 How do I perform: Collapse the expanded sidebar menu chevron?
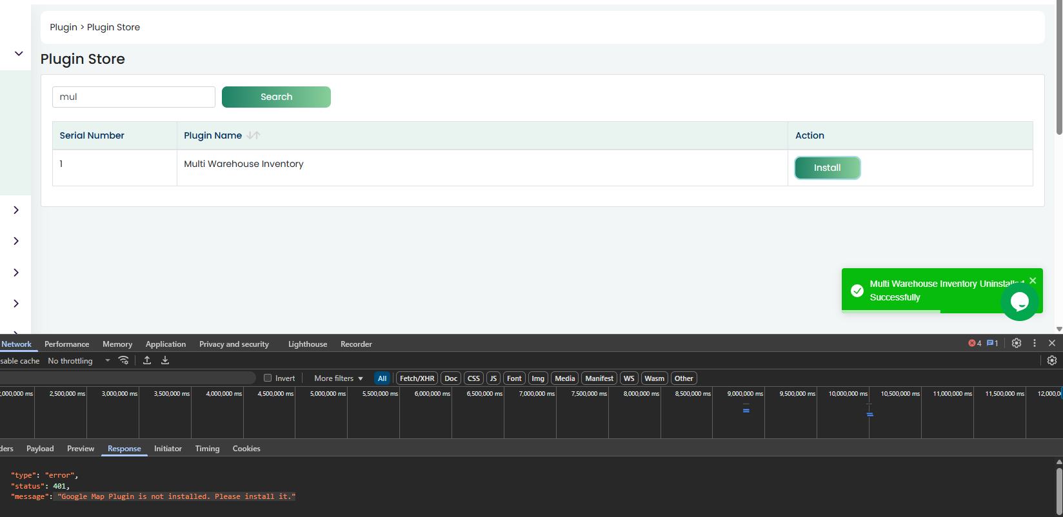click(19, 54)
